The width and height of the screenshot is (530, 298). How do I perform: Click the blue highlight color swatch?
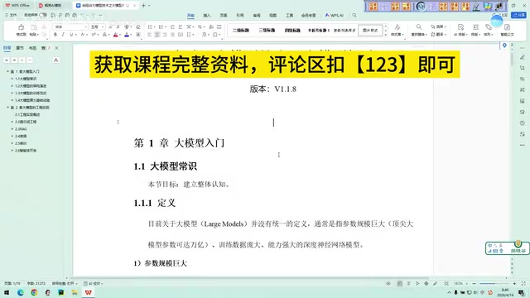click(127, 35)
